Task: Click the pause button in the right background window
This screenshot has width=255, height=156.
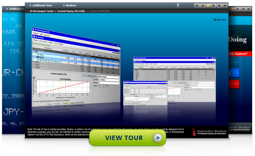Action: (233, 9)
